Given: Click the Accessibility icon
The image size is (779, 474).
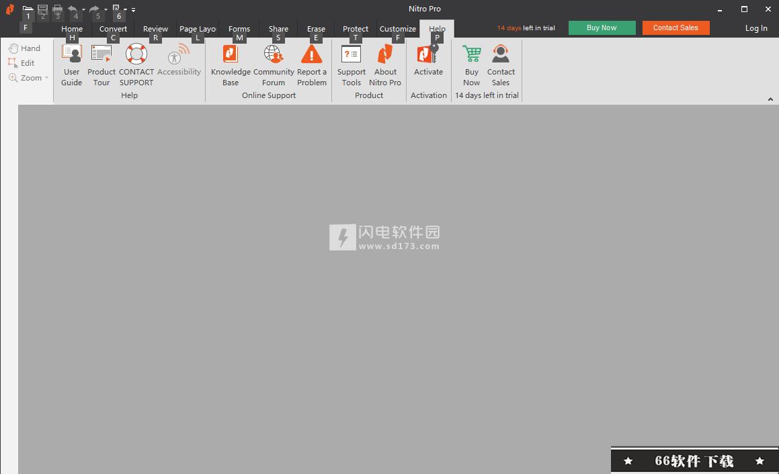Looking at the screenshot, I should tap(179, 54).
